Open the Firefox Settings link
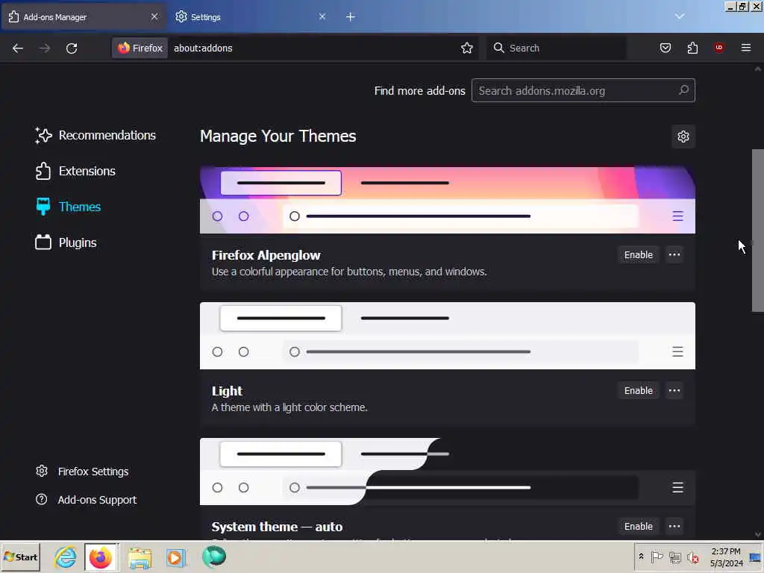This screenshot has width=764, height=573. click(82, 472)
